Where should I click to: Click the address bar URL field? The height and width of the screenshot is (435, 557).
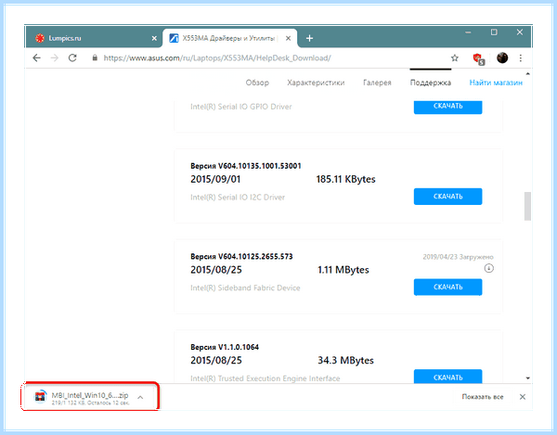coord(217,58)
